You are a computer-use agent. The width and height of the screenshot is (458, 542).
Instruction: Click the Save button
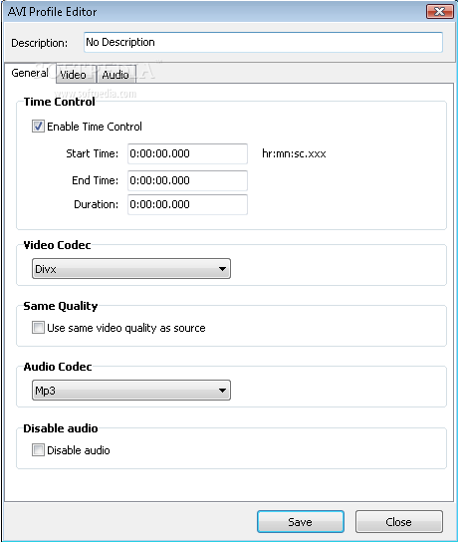[x=301, y=522]
